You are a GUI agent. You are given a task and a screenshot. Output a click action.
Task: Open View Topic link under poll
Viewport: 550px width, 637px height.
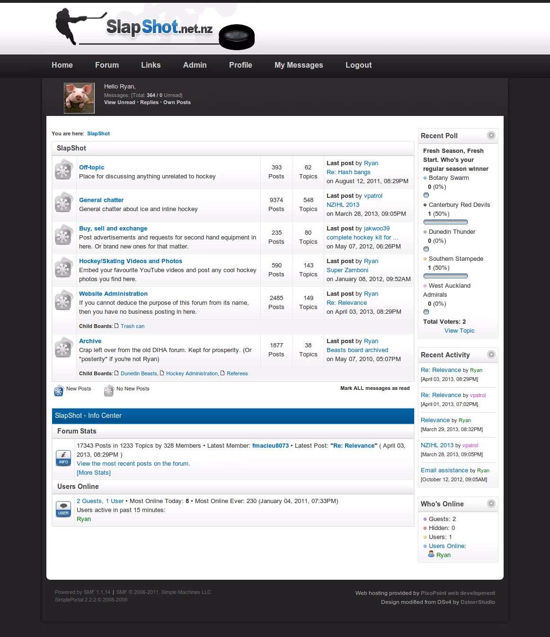point(459,331)
